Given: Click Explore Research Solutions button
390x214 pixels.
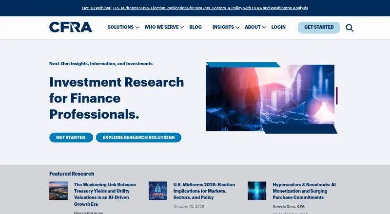Looking at the screenshot, I should click(138, 138).
